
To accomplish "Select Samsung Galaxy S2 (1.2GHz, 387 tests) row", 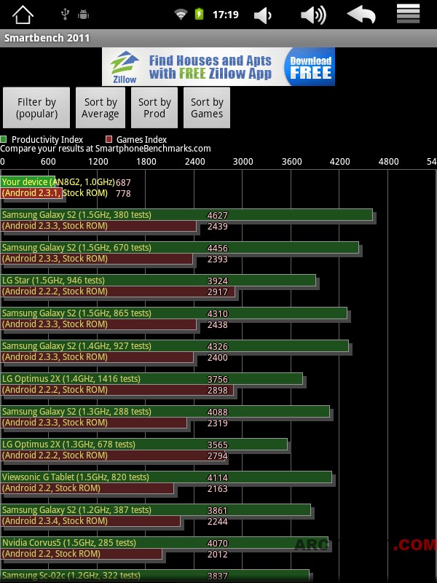I will pyautogui.click(x=156, y=515).
